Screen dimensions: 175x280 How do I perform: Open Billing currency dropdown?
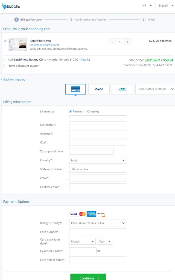click(x=98, y=223)
